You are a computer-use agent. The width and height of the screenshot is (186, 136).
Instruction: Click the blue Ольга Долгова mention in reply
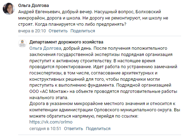[x=45, y=48]
